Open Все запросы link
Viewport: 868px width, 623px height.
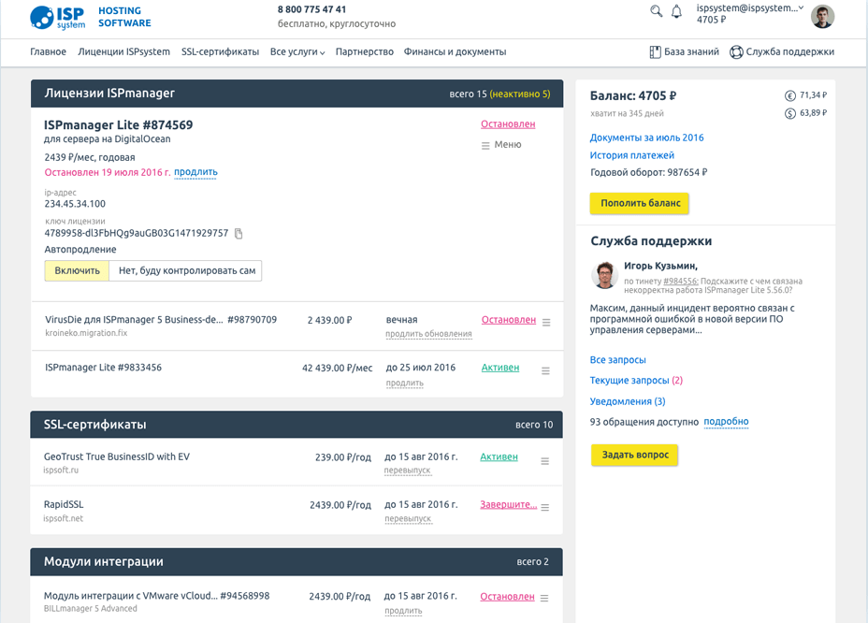[617, 360]
